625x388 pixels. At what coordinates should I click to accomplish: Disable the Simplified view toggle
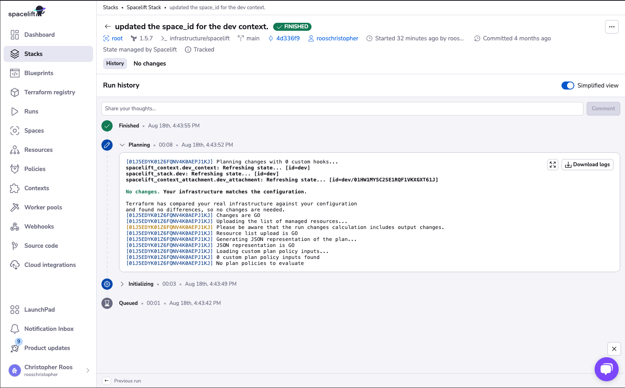point(567,85)
